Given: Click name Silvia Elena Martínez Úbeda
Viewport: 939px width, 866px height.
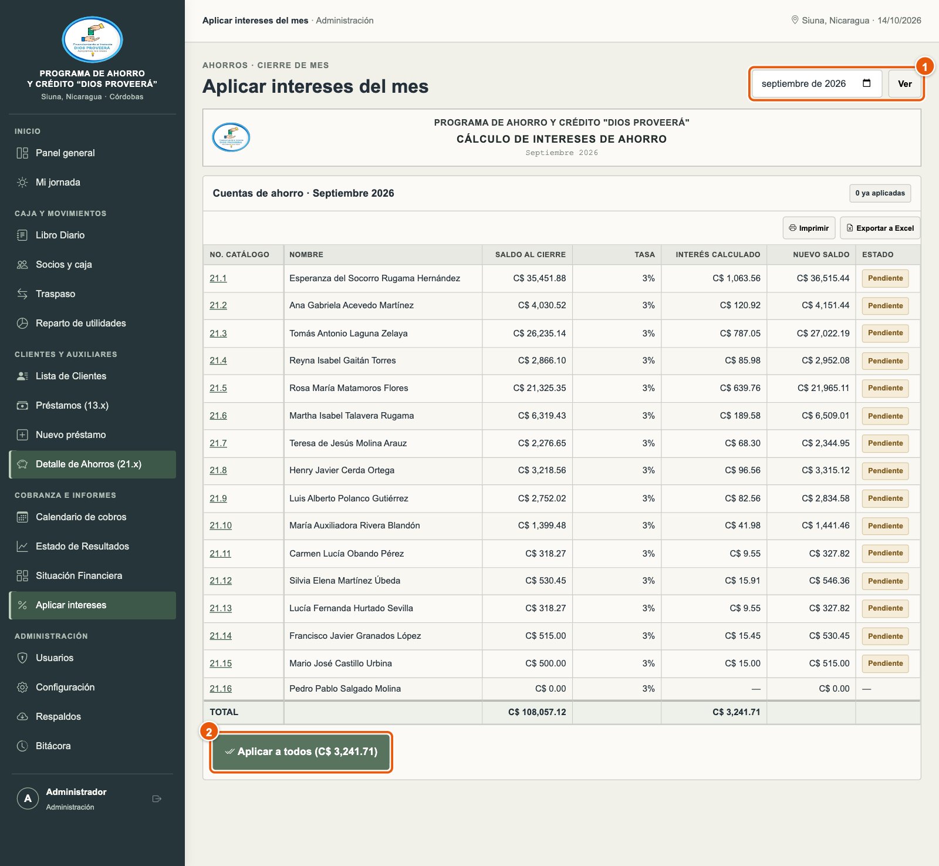Looking at the screenshot, I should 345,581.
